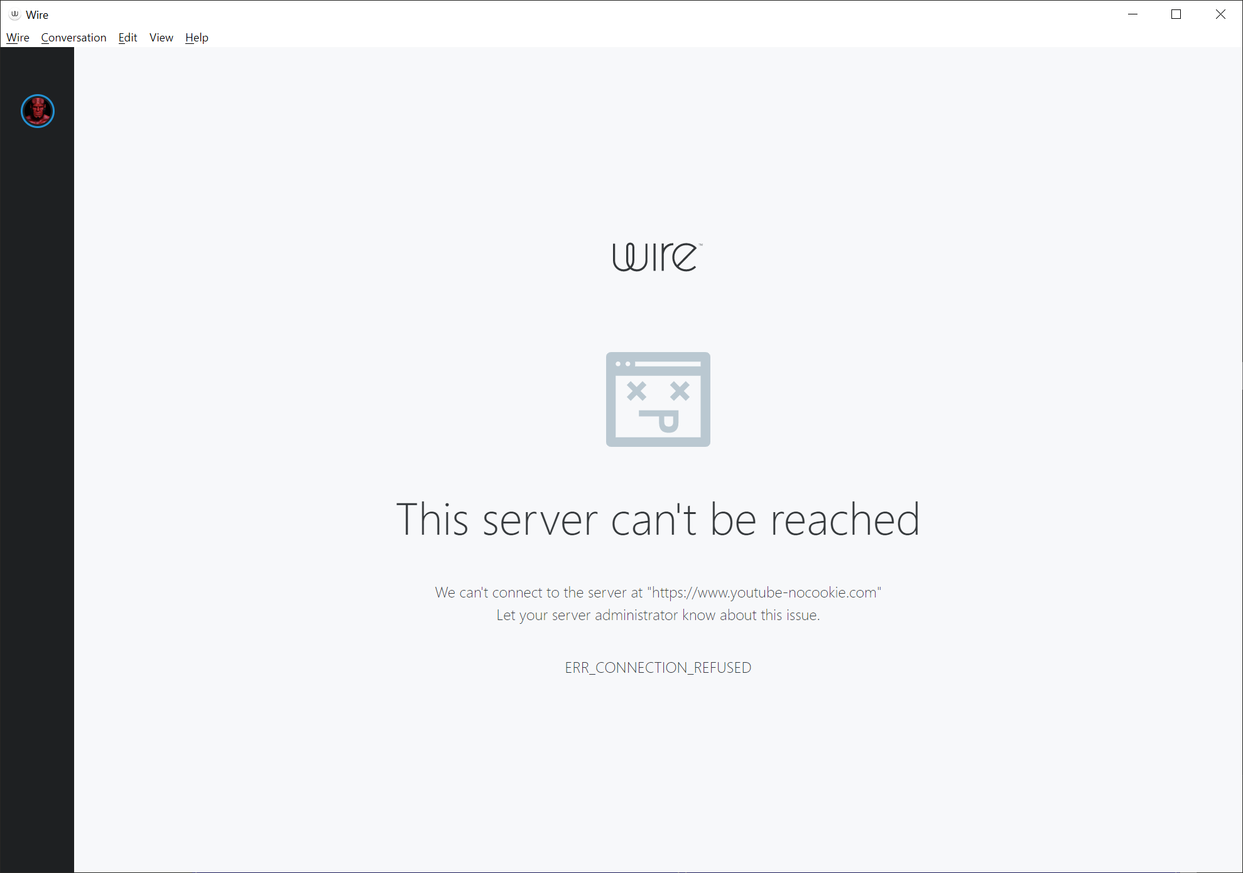Viewport: 1243px width, 873px height.
Task: Maximize the Wire window
Action: pos(1176,14)
